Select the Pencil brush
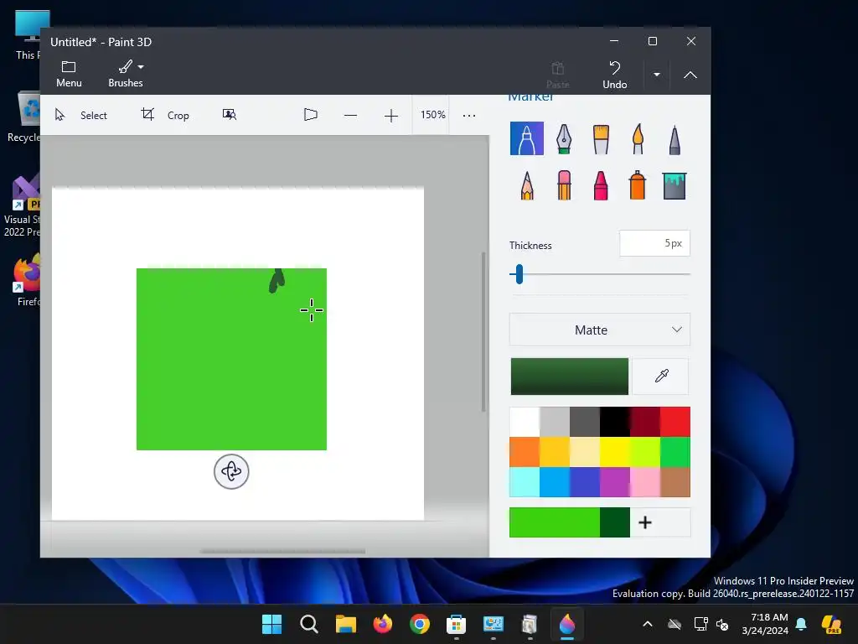 point(527,185)
